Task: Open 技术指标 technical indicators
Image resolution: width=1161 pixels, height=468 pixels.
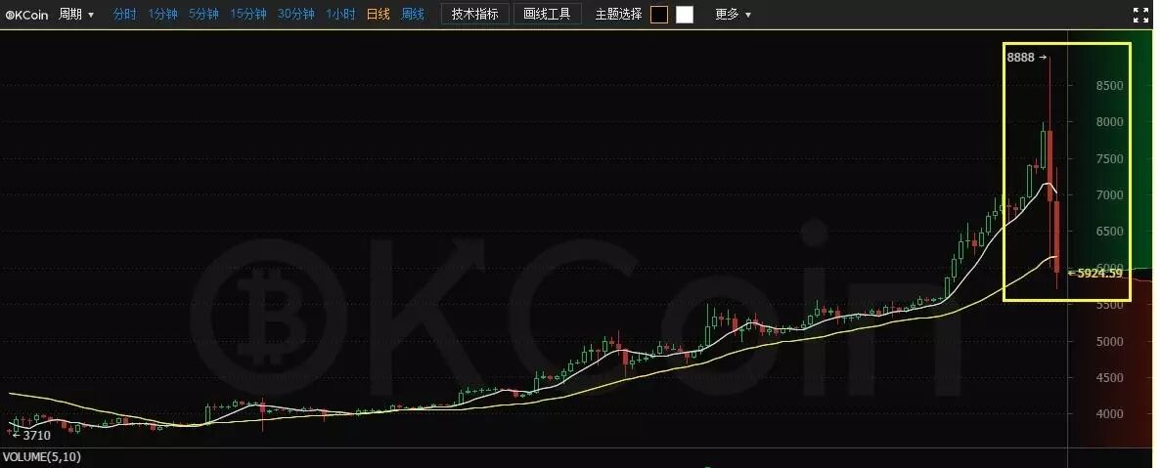Action: coord(474,14)
